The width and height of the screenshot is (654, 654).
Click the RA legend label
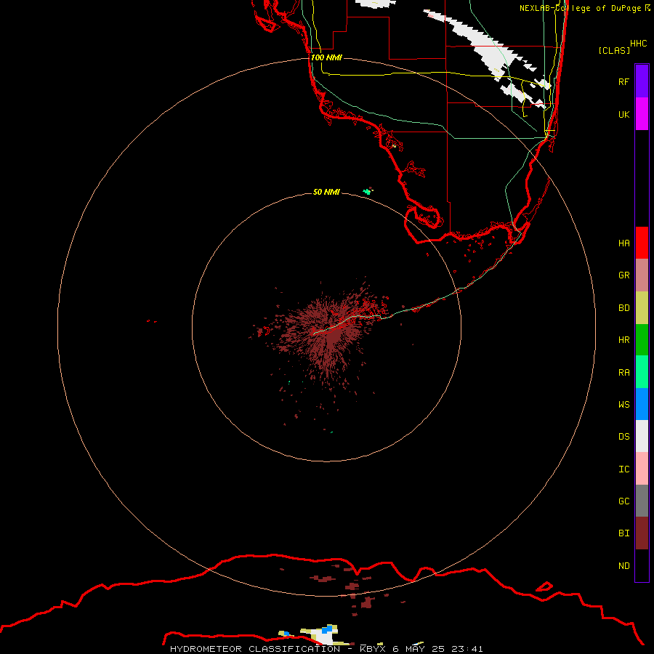(x=623, y=373)
